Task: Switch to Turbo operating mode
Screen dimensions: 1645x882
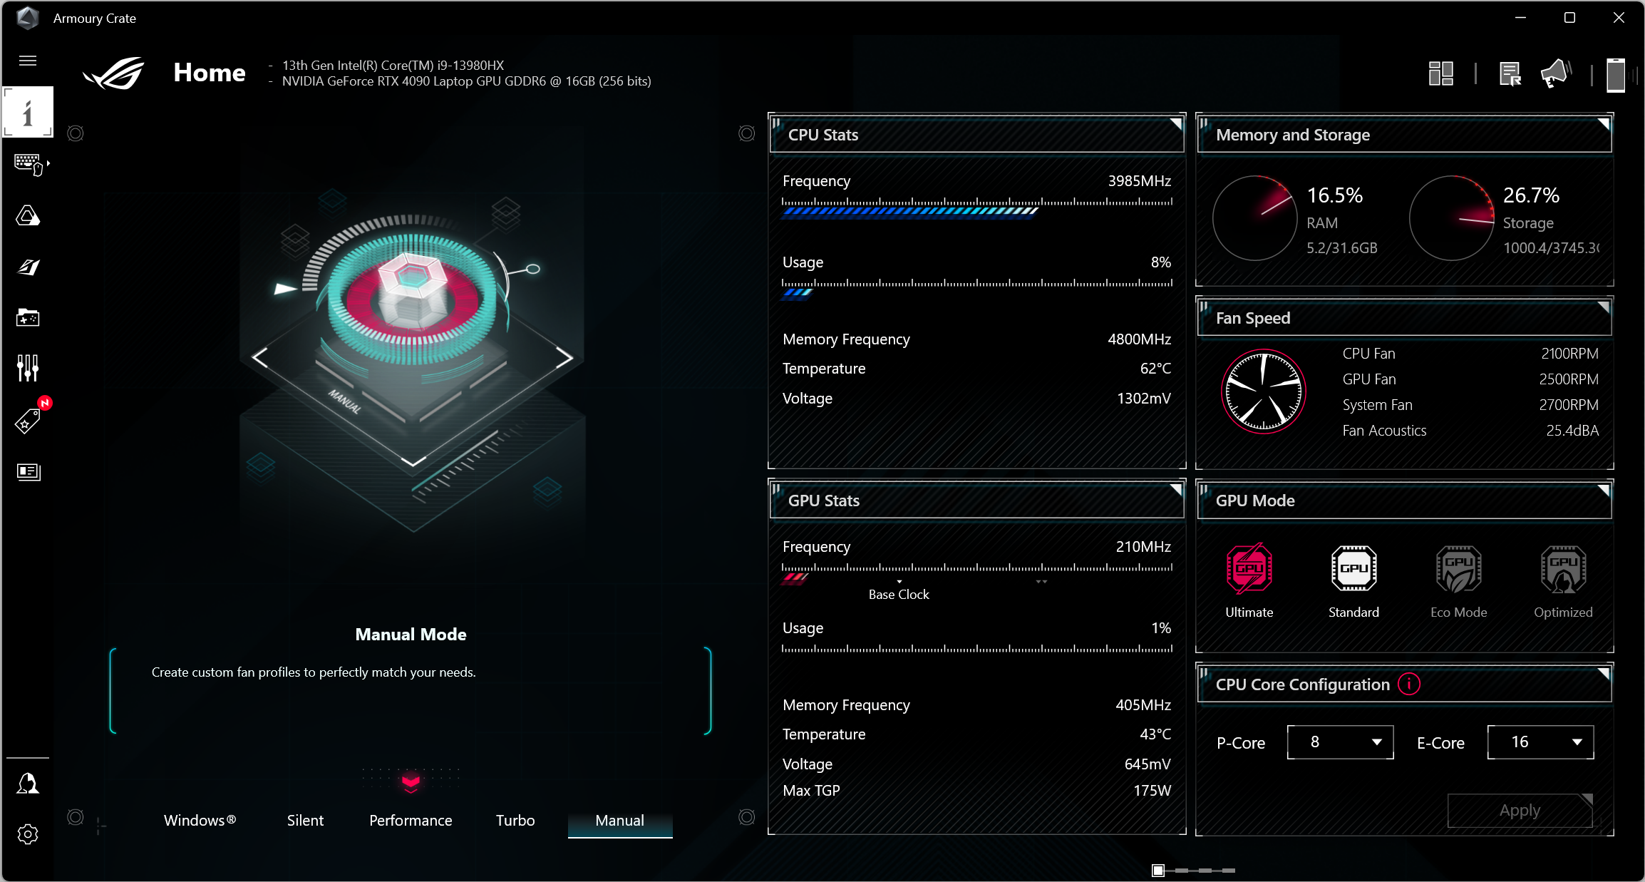Action: coord(515,820)
